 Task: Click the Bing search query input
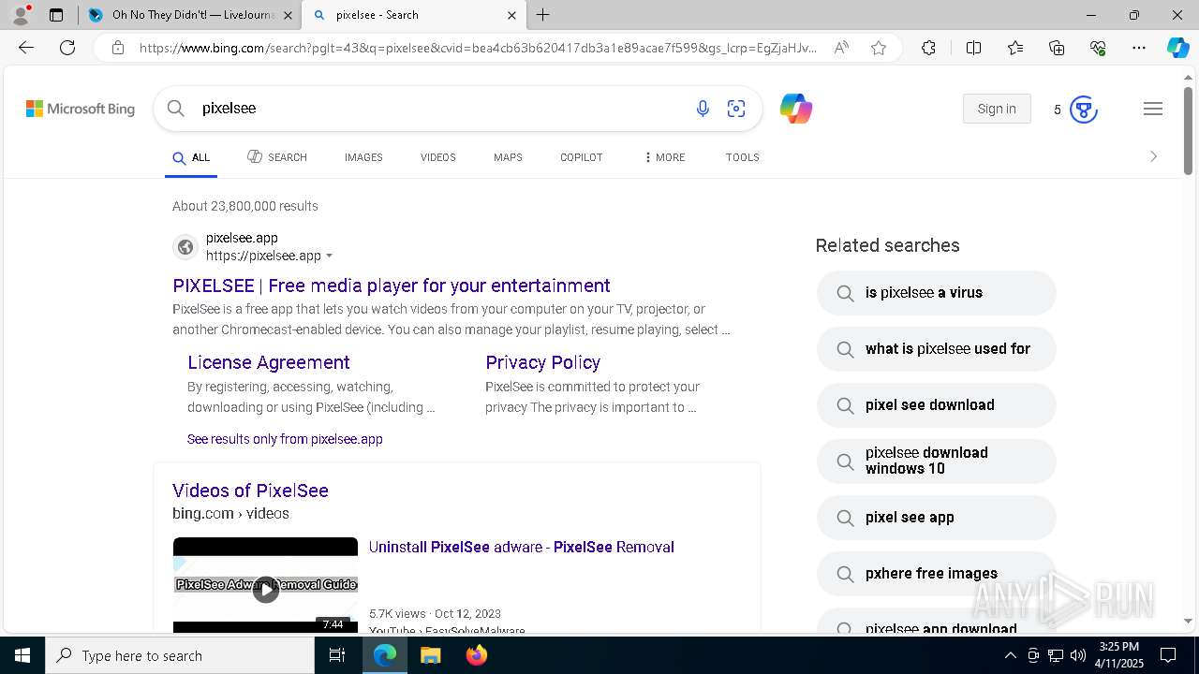[x=440, y=109]
